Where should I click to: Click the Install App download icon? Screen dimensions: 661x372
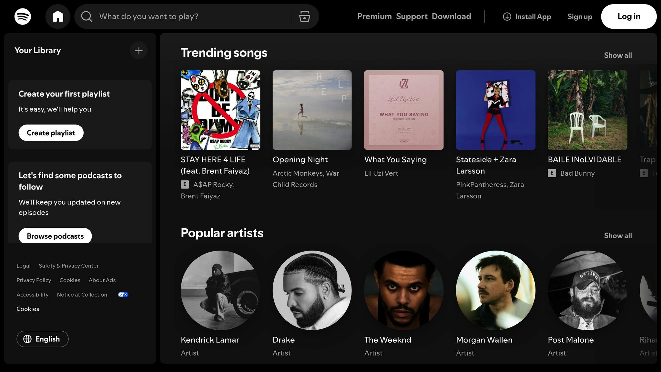(x=507, y=16)
